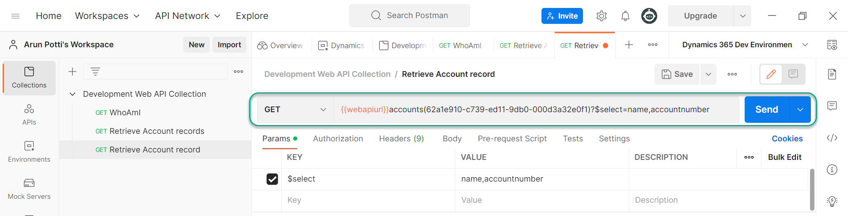Switch to the Headers (9) tab
This screenshot has height=216, width=848.
coord(401,139)
